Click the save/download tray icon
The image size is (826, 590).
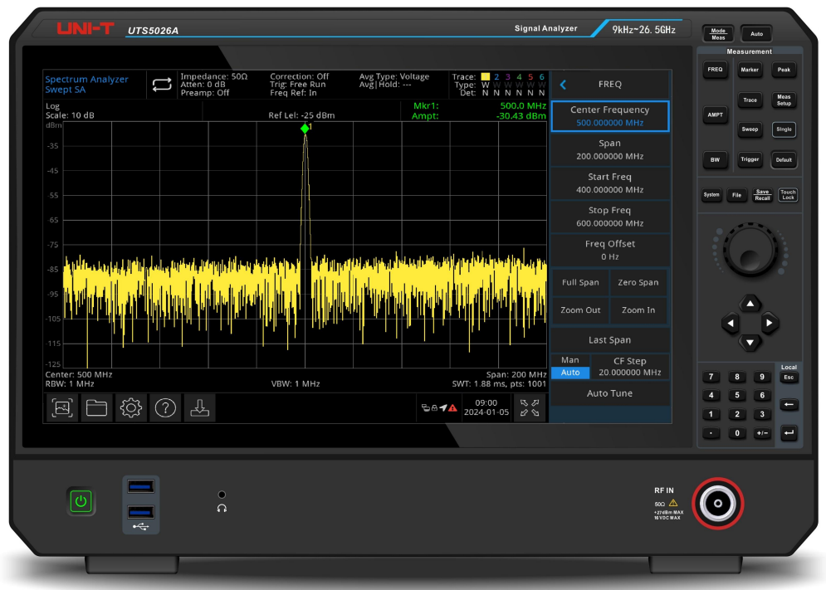click(200, 407)
